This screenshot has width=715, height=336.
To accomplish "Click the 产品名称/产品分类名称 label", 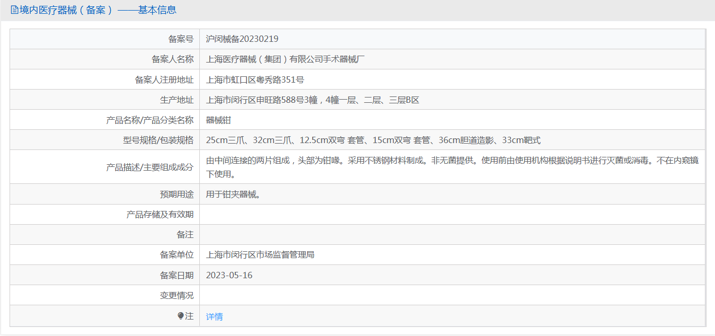I will click(x=150, y=120).
